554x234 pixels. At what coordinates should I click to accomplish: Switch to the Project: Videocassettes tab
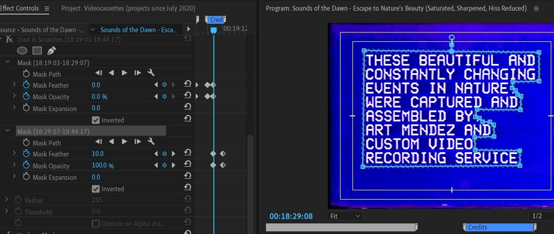(128, 8)
